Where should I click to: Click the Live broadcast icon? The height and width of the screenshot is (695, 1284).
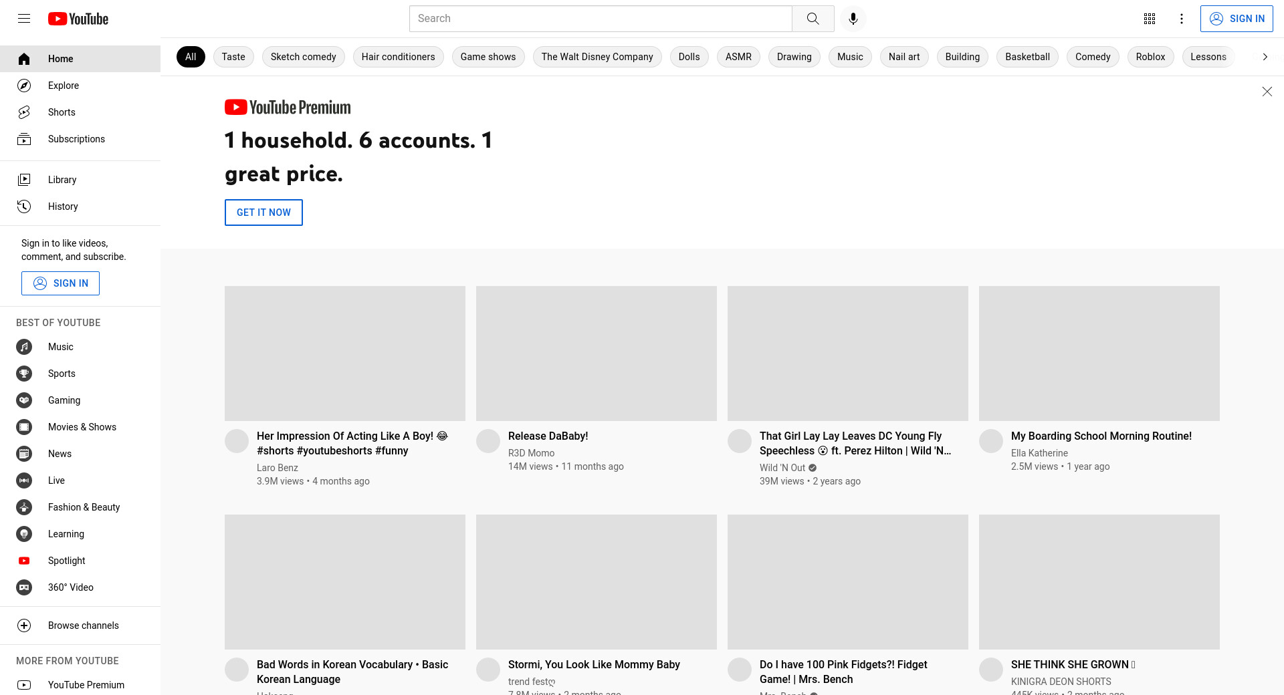click(x=24, y=480)
